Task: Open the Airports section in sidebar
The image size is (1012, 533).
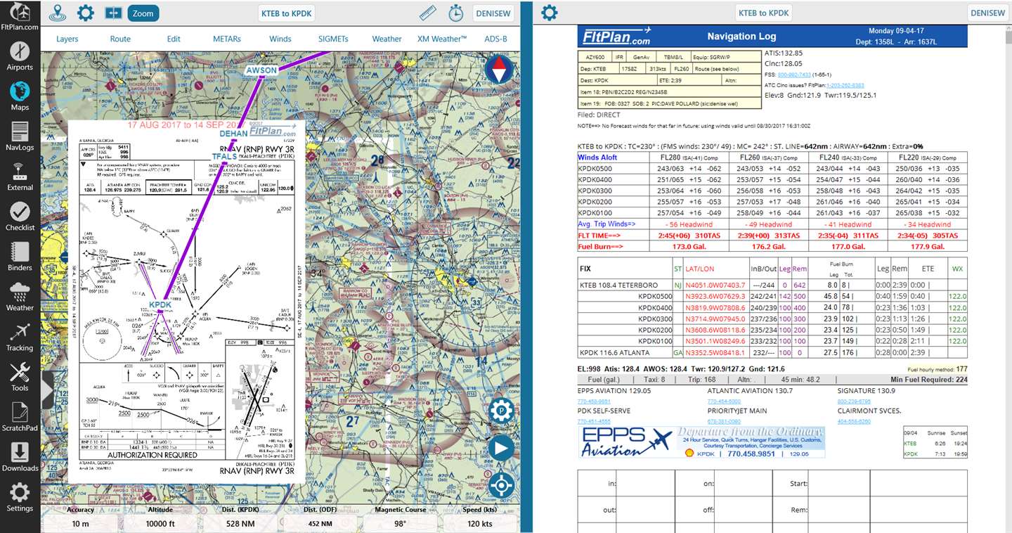Action: coord(20,57)
